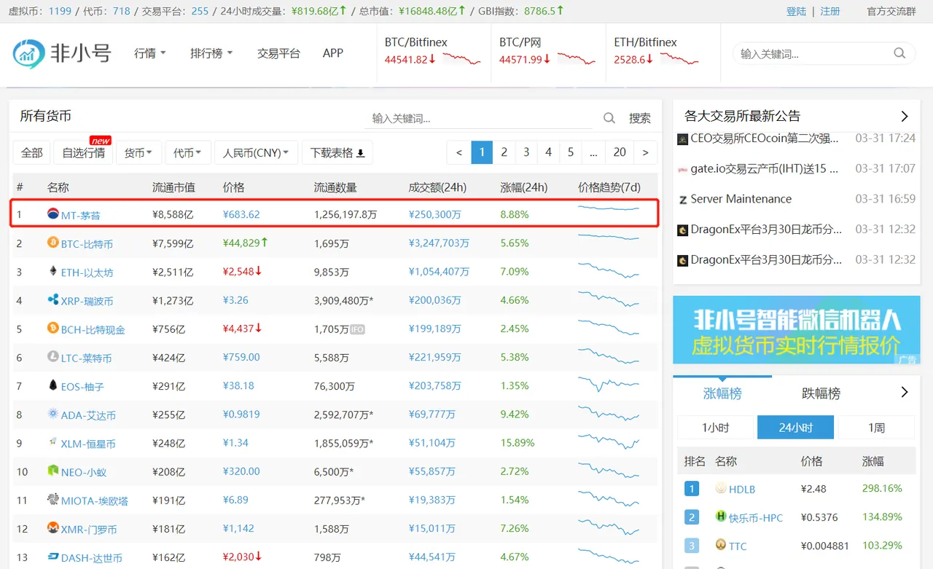Switch to the 涨幅榜 tab
Viewport: 933px width, 569px height.
point(722,393)
